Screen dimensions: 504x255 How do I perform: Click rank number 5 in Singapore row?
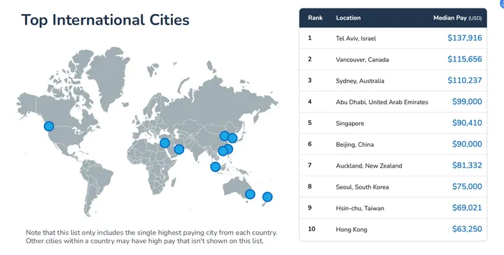click(x=309, y=123)
